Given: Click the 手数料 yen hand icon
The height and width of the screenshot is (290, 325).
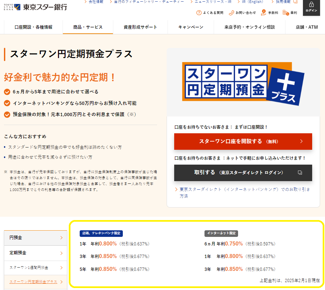Looking at the screenshot, I should tap(263, 13).
